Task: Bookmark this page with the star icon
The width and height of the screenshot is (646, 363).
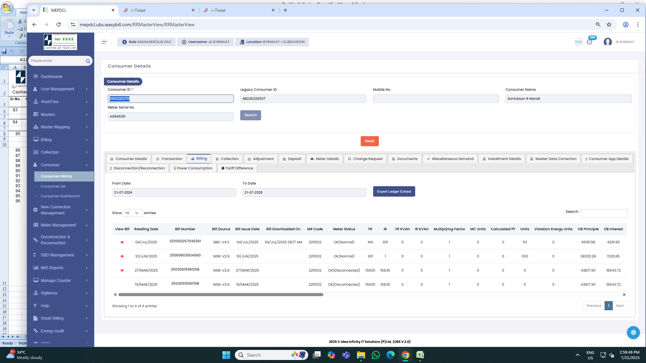Action: [609, 25]
